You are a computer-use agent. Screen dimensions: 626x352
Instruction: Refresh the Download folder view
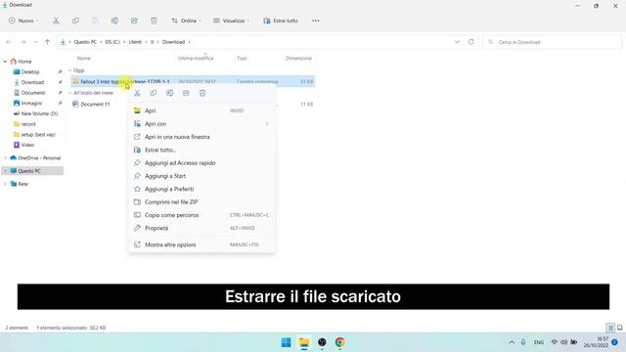pyautogui.click(x=471, y=42)
